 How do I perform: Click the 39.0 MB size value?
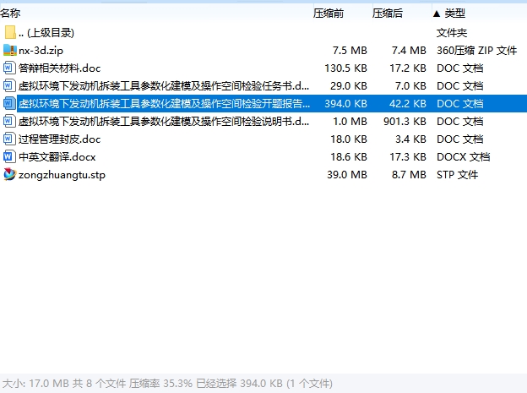pyautogui.click(x=347, y=175)
